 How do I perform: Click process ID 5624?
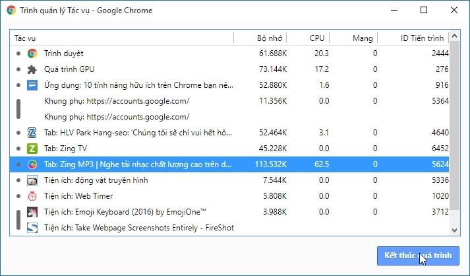pos(440,164)
